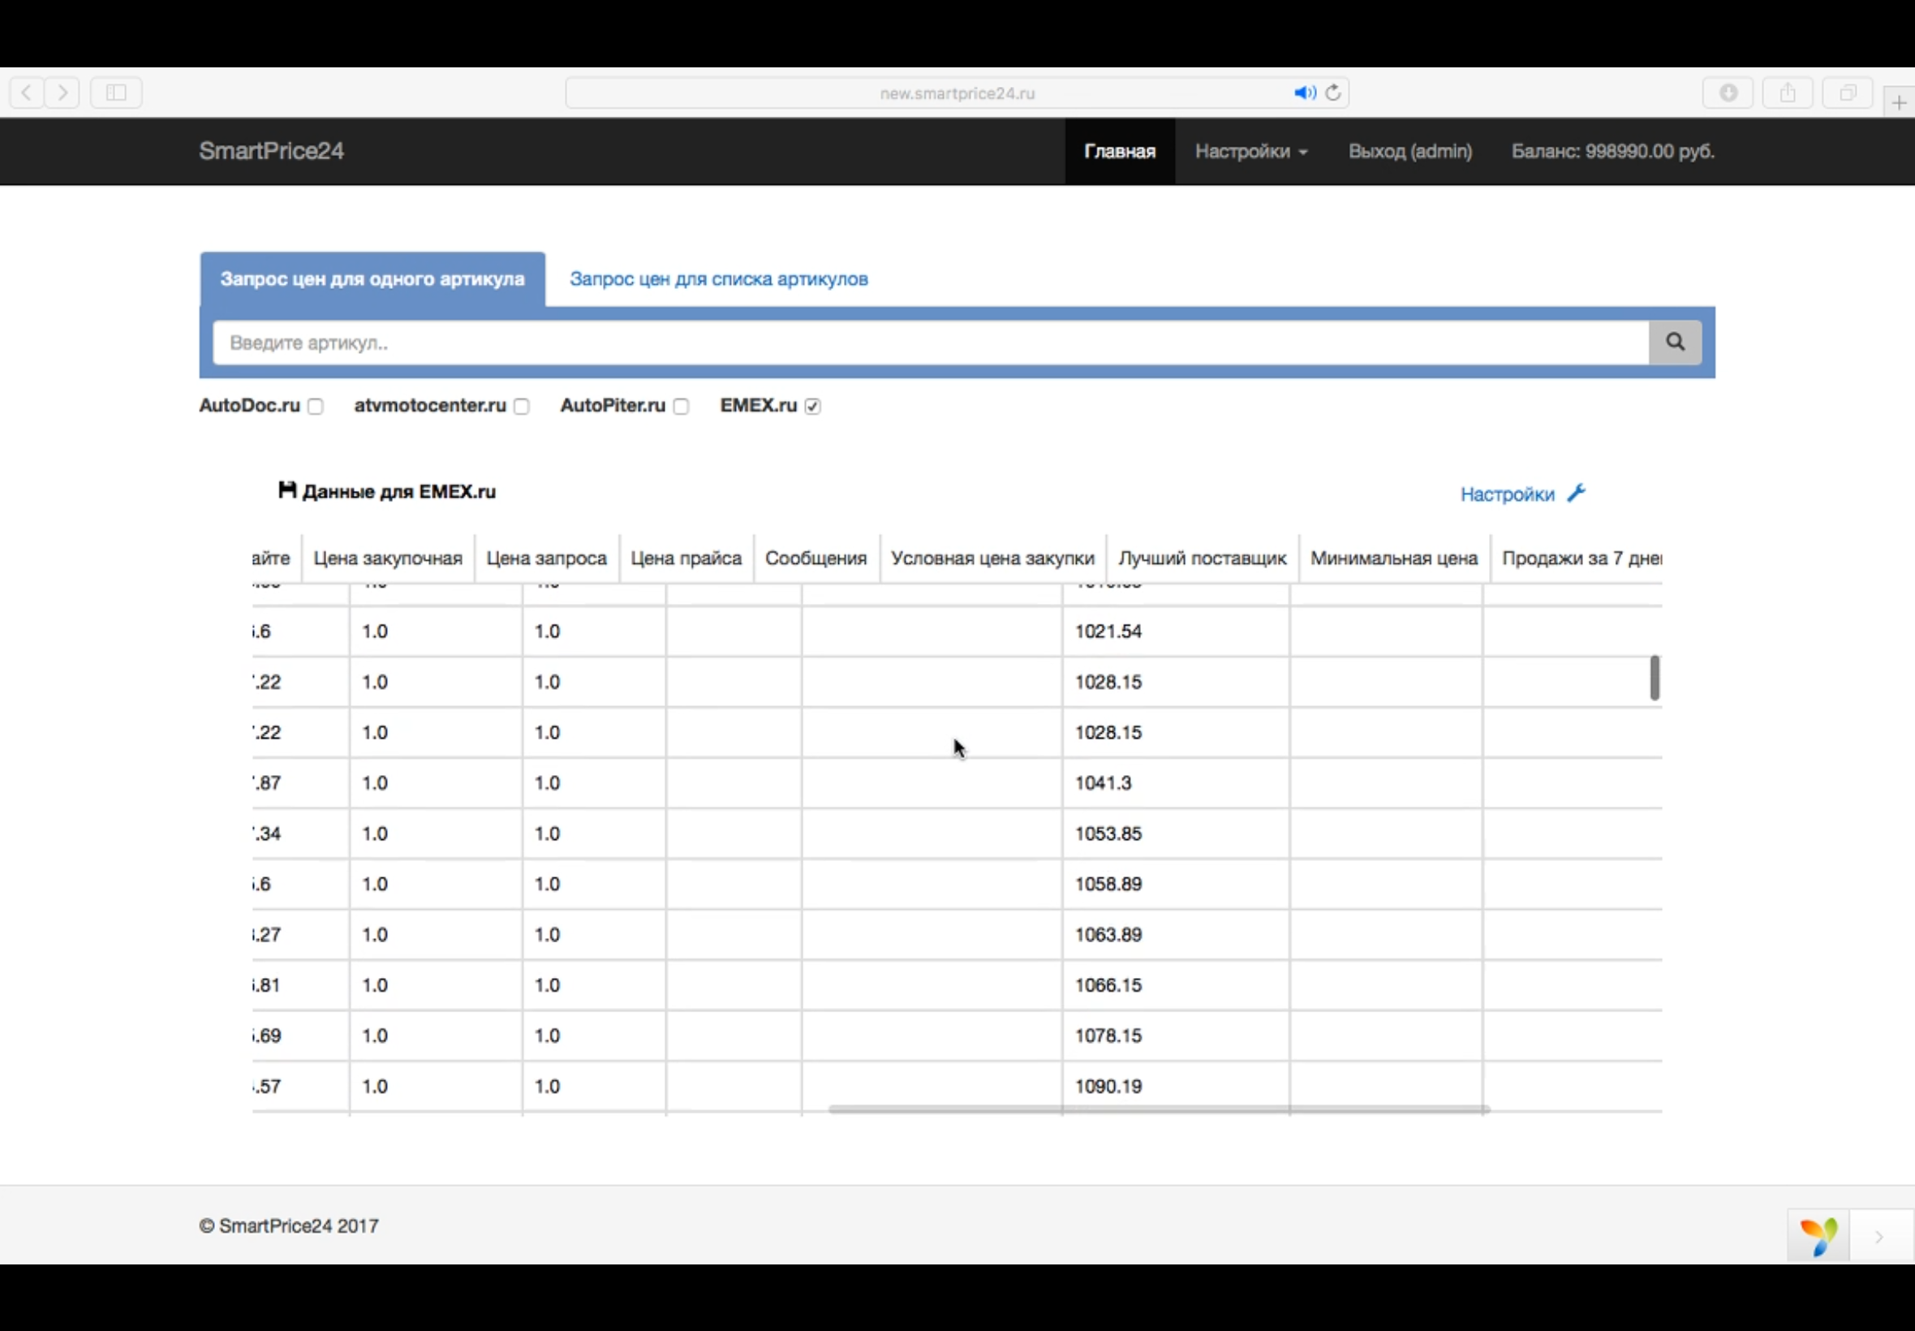Viewport: 1915px width, 1331px height.
Task: Click the Yii debug toolbar logo
Action: (1818, 1236)
